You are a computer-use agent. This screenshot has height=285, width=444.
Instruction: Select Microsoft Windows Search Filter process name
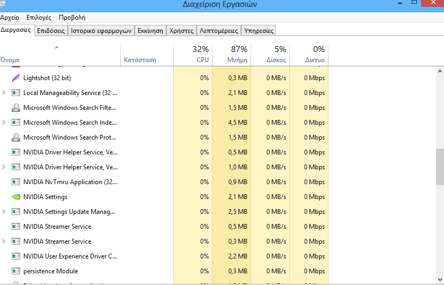(69, 108)
